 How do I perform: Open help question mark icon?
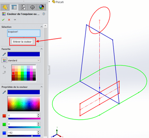[44, 14]
